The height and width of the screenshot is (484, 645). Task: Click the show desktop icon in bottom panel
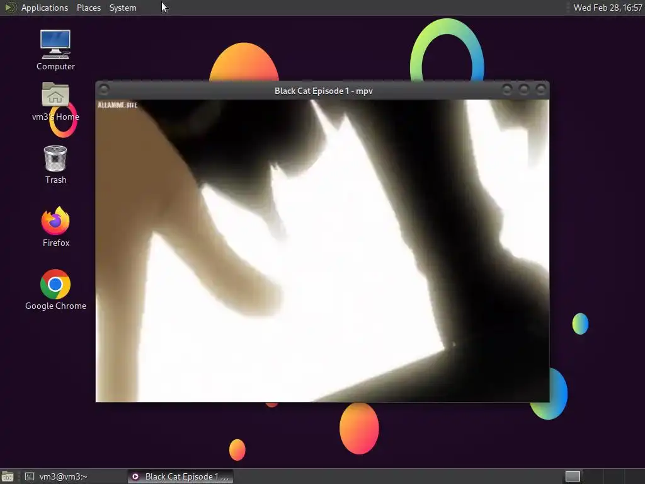pyautogui.click(x=8, y=476)
